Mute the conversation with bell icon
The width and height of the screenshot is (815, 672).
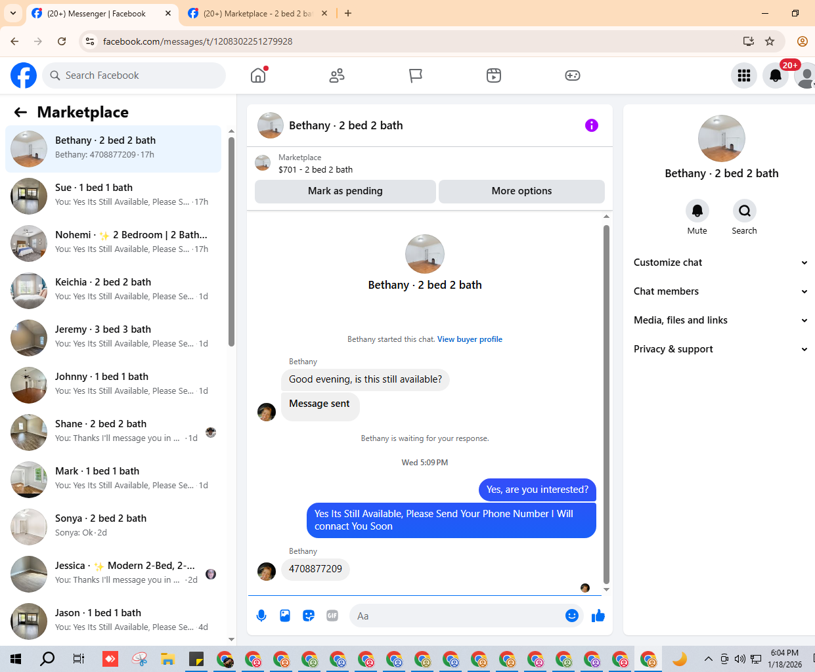(x=697, y=211)
